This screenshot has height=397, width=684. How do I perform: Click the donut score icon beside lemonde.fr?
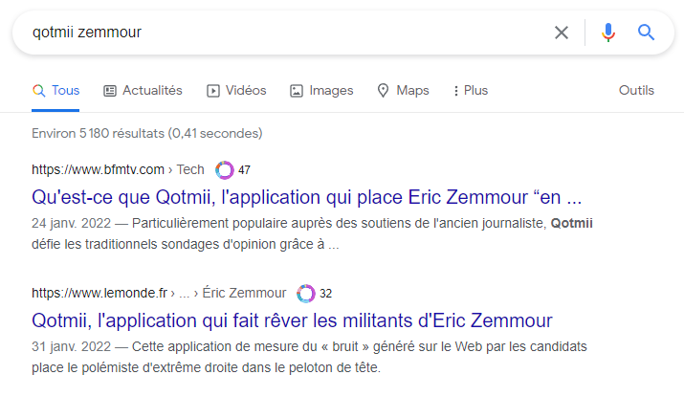306,293
